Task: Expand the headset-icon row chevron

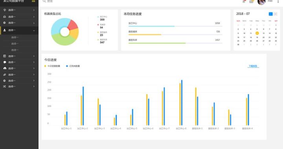Action: point(34,17)
